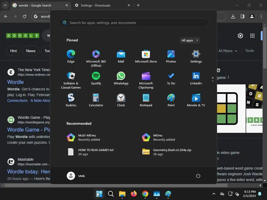
Task: Open the Connections sitelink
Action: coord(17,101)
